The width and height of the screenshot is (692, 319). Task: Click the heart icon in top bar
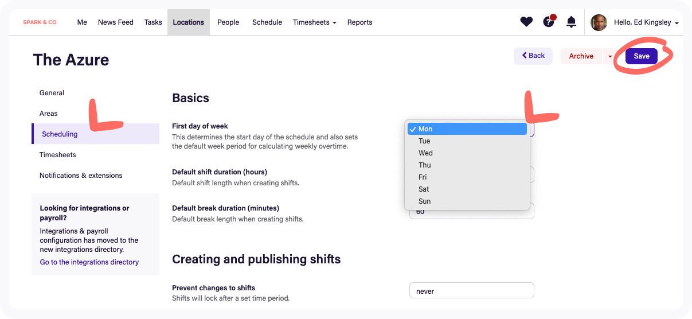click(x=526, y=22)
